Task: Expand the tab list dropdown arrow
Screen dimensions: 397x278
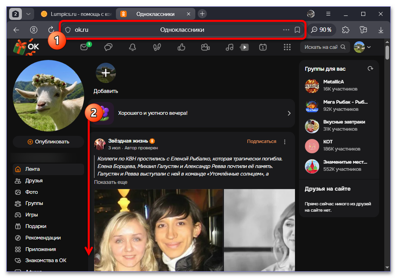Action: [28, 14]
